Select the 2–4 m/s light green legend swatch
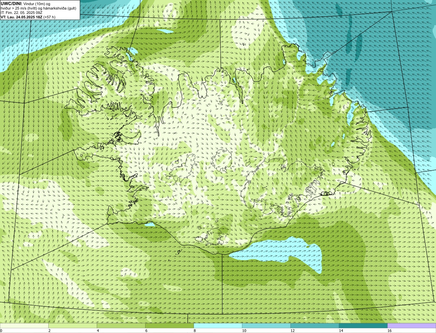The image size is (436, 333). (x=73, y=326)
